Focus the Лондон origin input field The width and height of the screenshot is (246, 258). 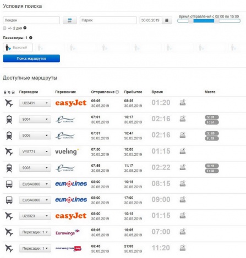coord(31,20)
